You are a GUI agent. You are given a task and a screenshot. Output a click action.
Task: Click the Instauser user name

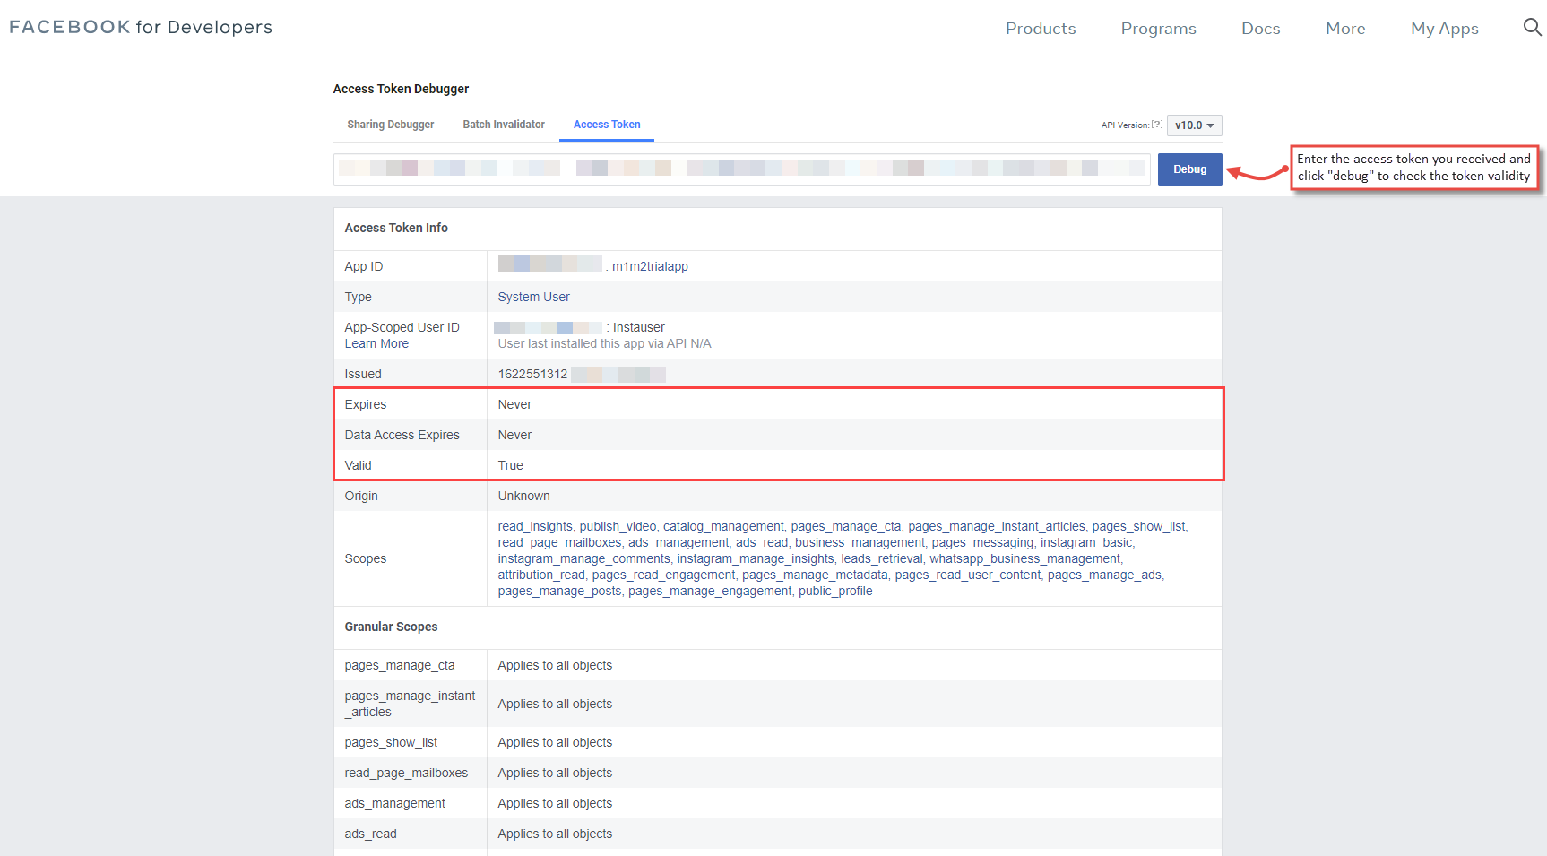[x=639, y=327]
